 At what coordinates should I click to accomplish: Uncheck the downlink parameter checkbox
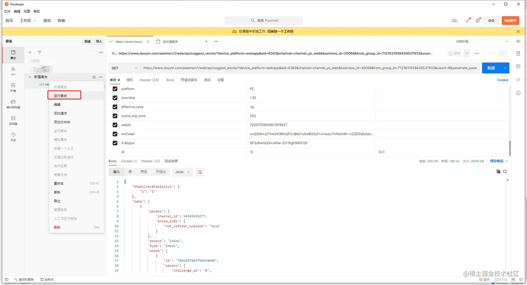tap(115, 98)
